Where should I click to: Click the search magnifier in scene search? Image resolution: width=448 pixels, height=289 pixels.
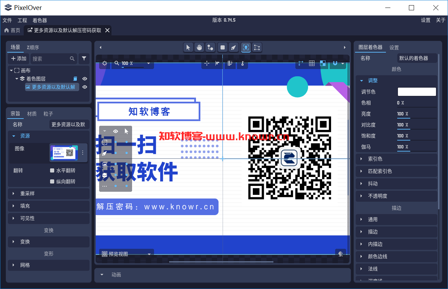click(72, 59)
